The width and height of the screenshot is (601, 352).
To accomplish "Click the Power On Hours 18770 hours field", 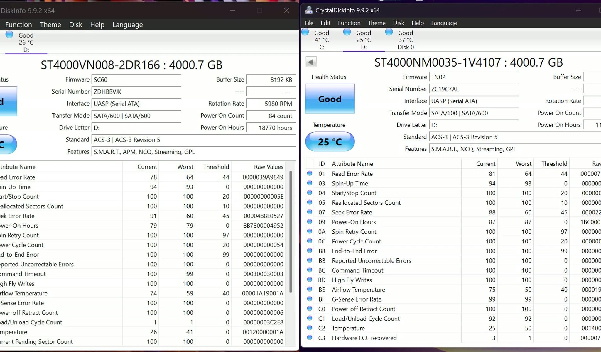I will coord(271,128).
